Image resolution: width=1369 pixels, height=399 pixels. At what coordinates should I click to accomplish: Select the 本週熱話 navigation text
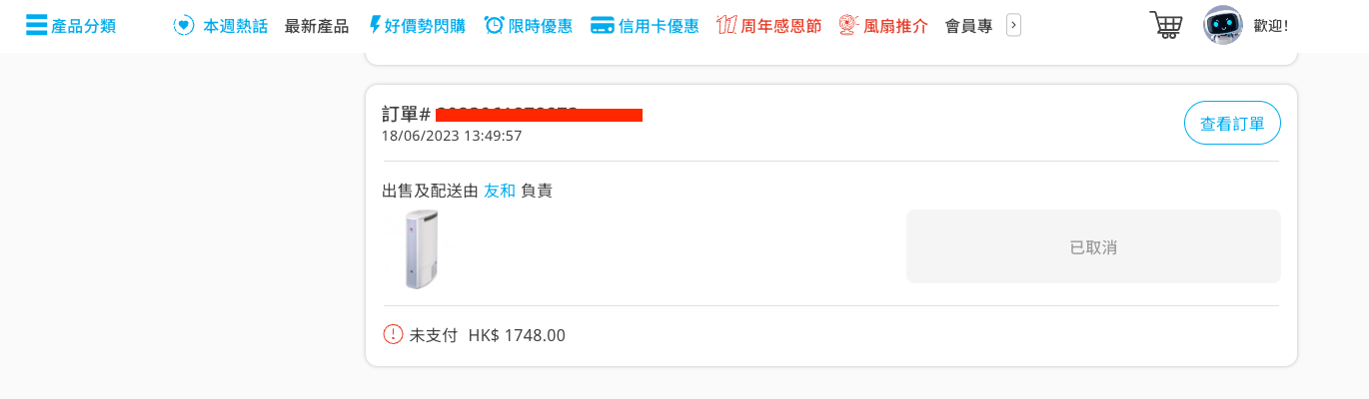coord(235,26)
